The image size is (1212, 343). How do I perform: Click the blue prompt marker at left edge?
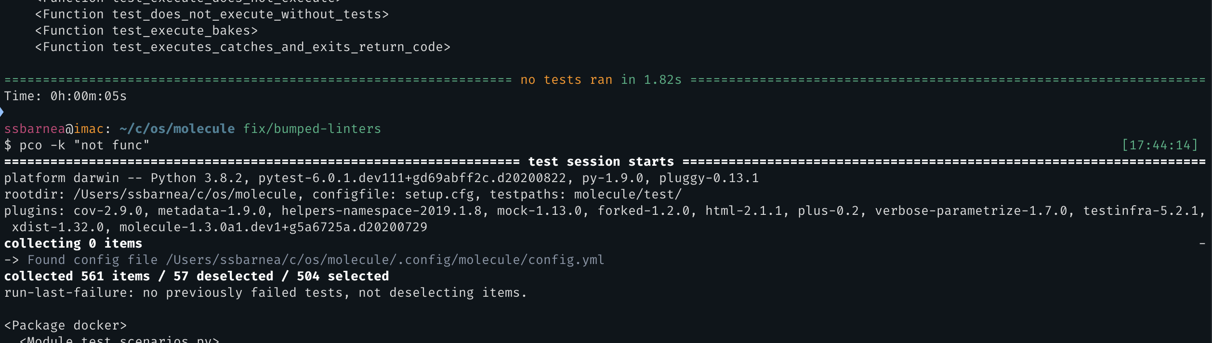point(1,112)
